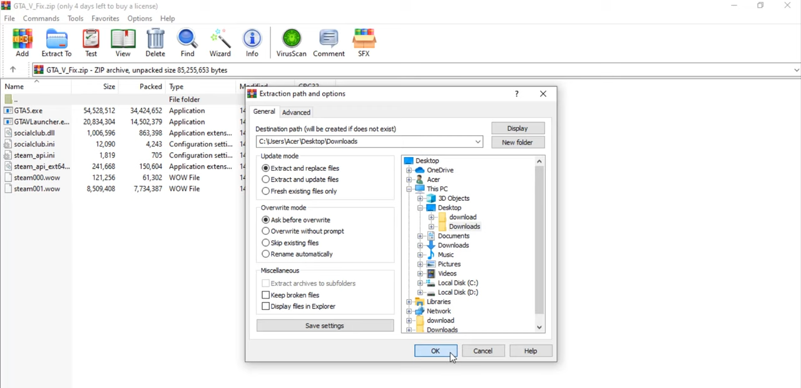Click the question mark in dialog title bar

(x=517, y=94)
